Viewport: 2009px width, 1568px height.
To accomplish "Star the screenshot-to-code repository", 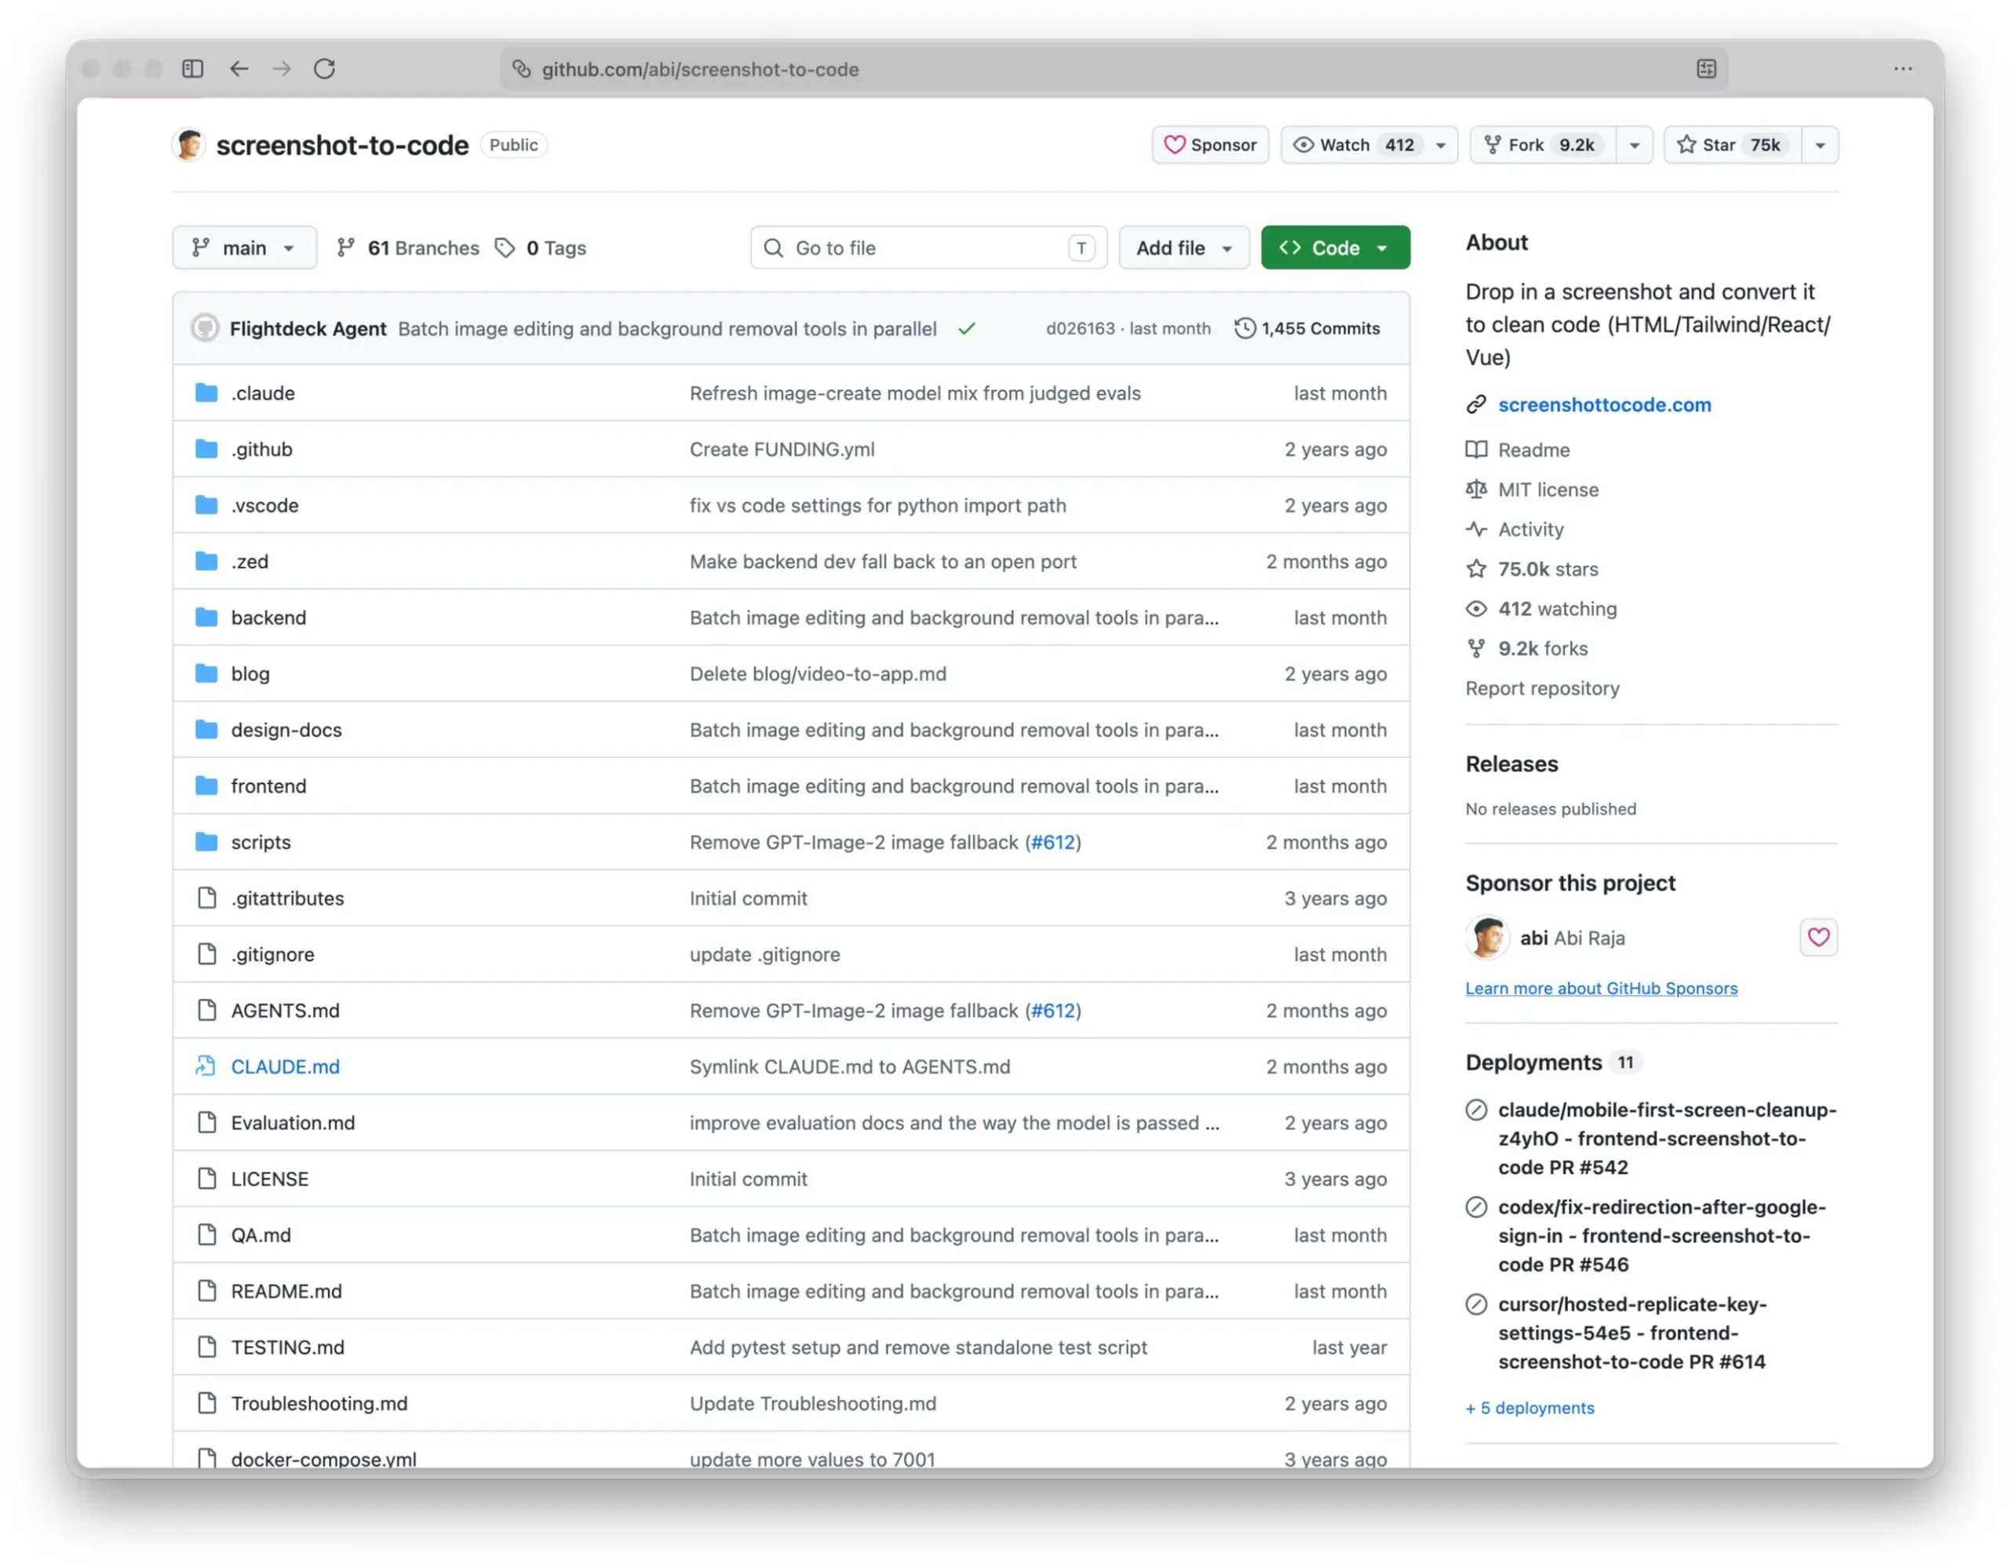I will click(x=1732, y=145).
